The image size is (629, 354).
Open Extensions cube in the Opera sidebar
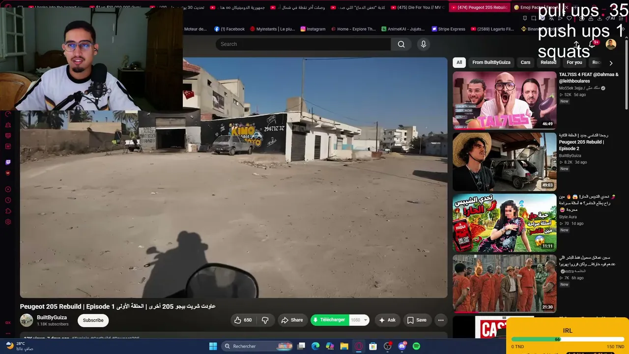(8, 211)
